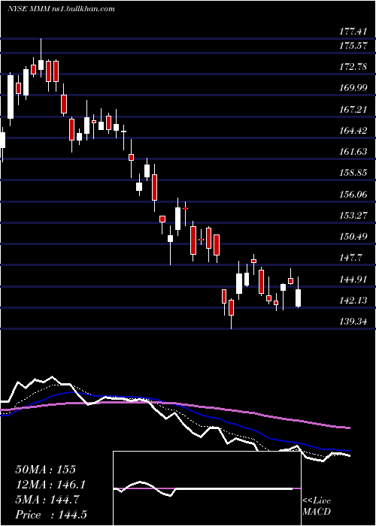Select the 169.99 price level label
376x526 pixels.
coord(353,88)
